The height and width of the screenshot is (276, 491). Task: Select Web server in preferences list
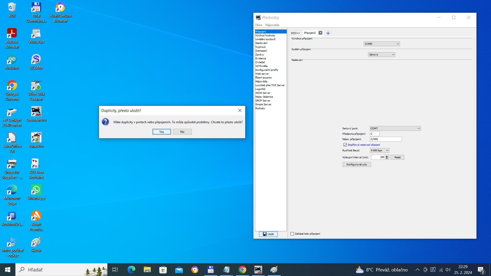(x=262, y=74)
